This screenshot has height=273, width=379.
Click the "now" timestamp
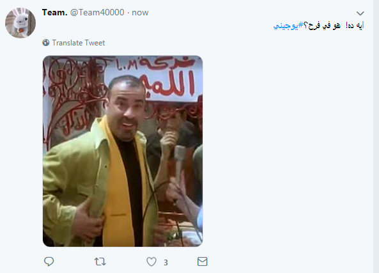pos(140,13)
